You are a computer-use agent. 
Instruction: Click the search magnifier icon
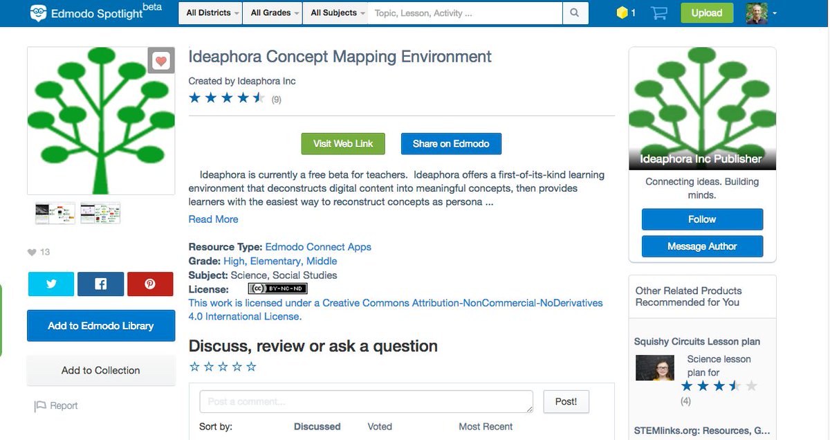(x=575, y=12)
